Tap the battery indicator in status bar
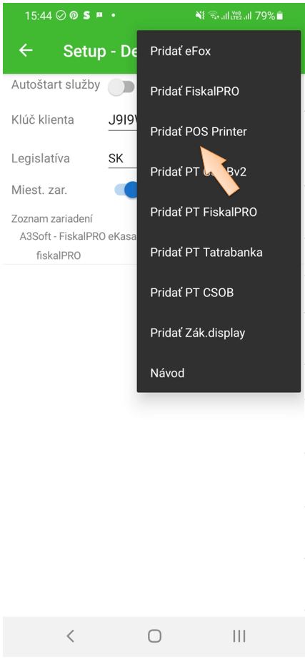Screen dimensions: 305x662 pos(280,16)
